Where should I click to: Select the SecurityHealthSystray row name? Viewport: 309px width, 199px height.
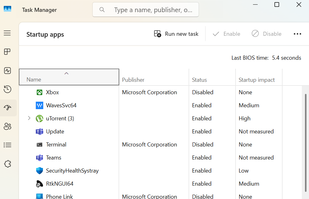tap(72, 171)
